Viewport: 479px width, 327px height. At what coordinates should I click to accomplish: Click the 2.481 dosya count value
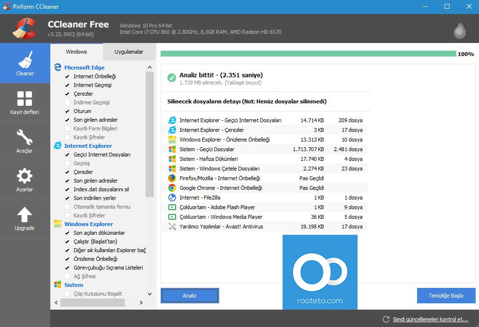[348, 149]
